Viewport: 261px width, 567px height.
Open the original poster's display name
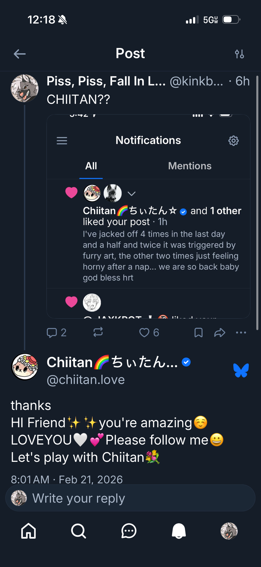click(x=106, y=81)
